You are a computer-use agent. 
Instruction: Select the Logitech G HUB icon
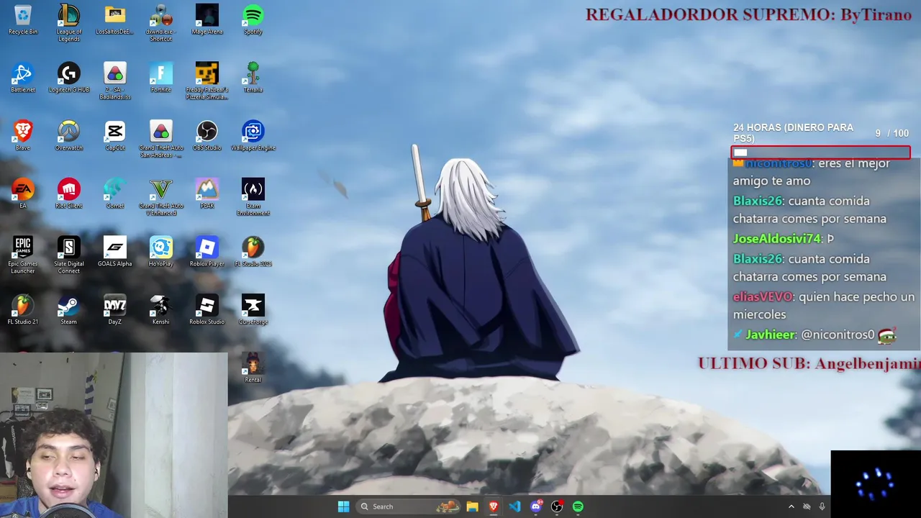[x=69, y=78]
